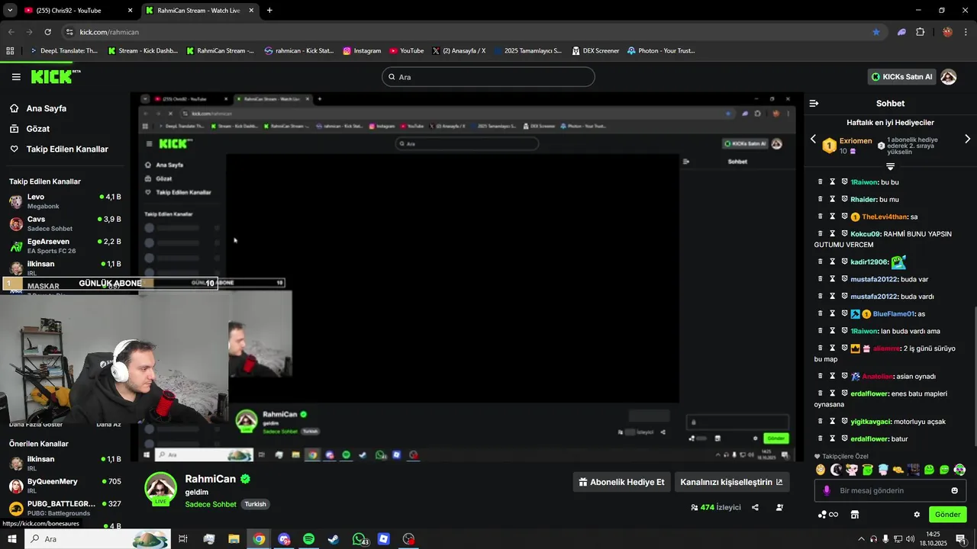Show hidden system tray icons

pyautogui.click(x=861, y=539)
